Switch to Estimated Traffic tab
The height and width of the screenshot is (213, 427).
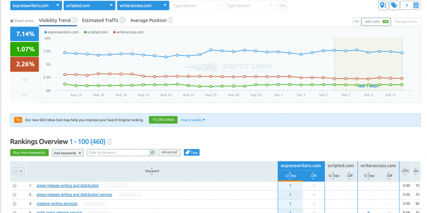click(x=100, y=20)
